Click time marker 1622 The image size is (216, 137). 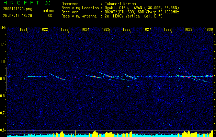[44, 29]
